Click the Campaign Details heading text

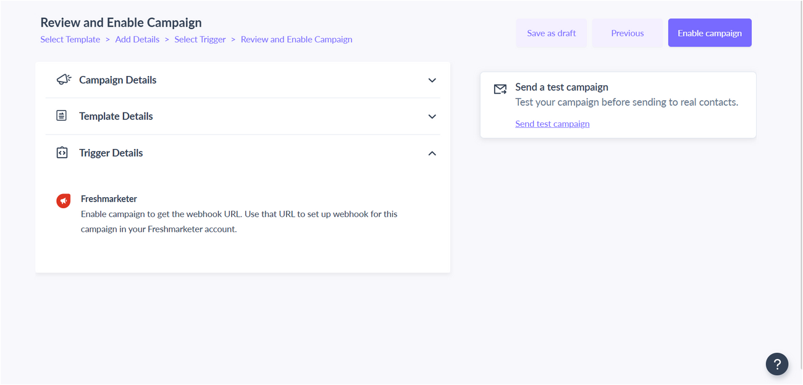pyautogui.click(x=117, y=80)
